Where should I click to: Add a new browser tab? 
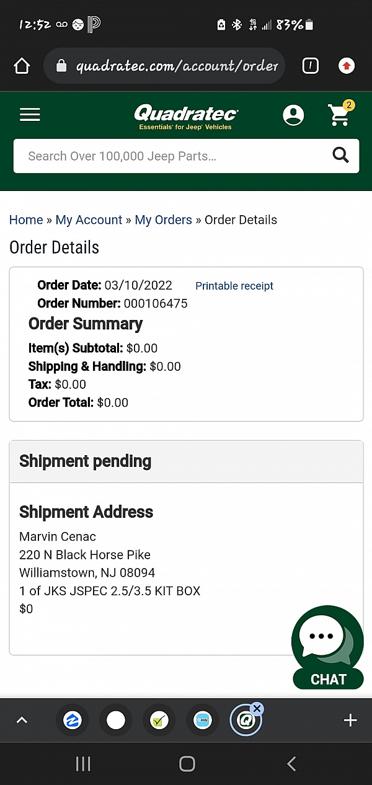[x=350, y=720]
